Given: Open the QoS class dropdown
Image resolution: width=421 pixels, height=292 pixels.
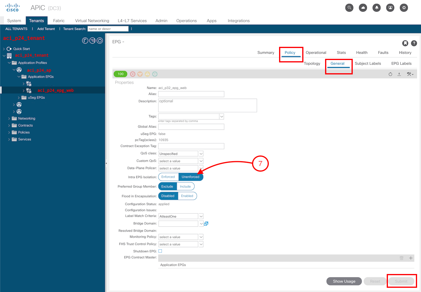Looking at the screenshot, I should [201, 154].
